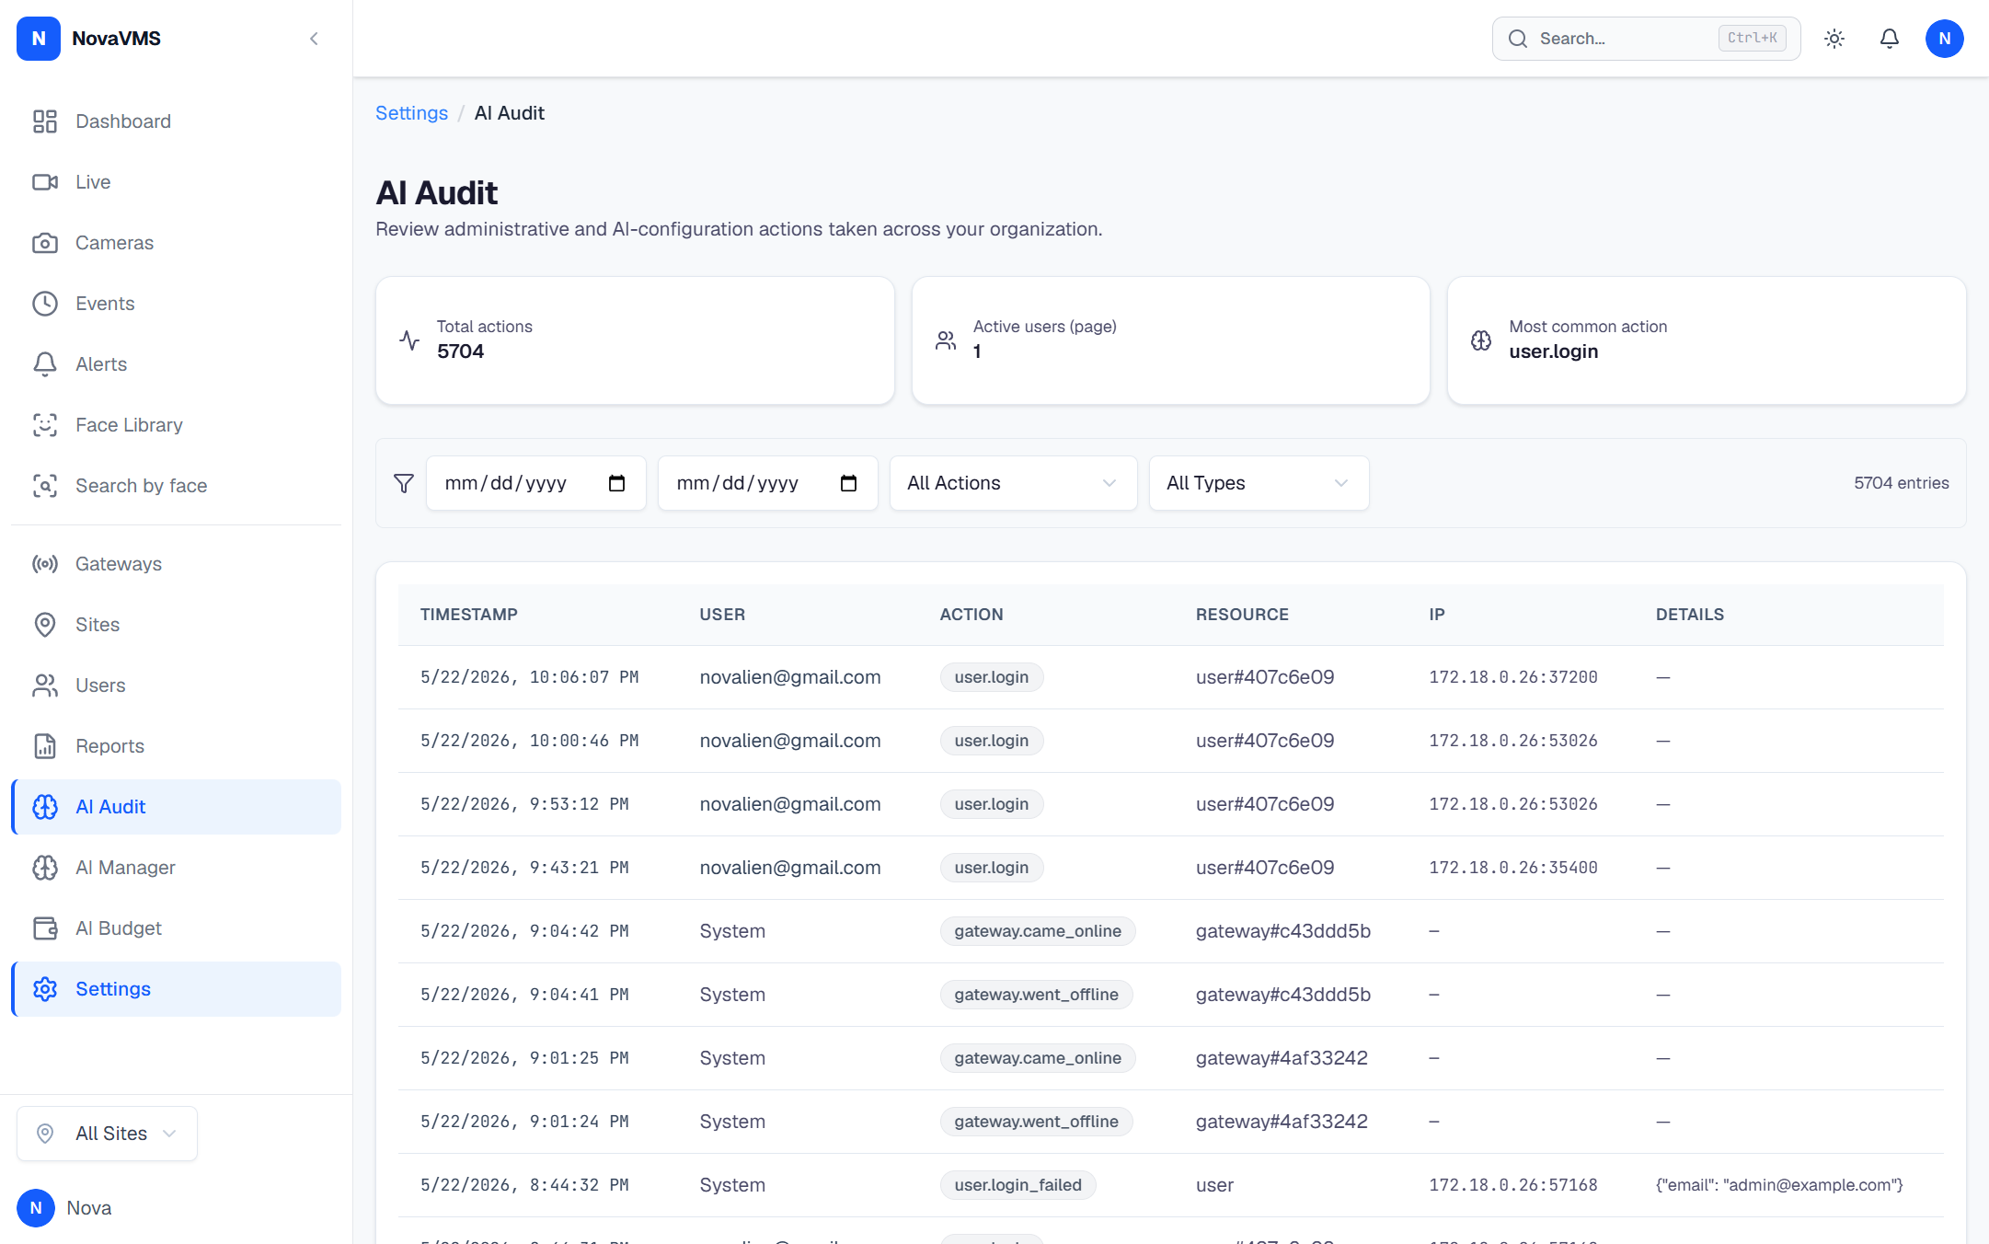
Task: Click the Alerts bell icon in sidebar
Action: coord(45,364)
